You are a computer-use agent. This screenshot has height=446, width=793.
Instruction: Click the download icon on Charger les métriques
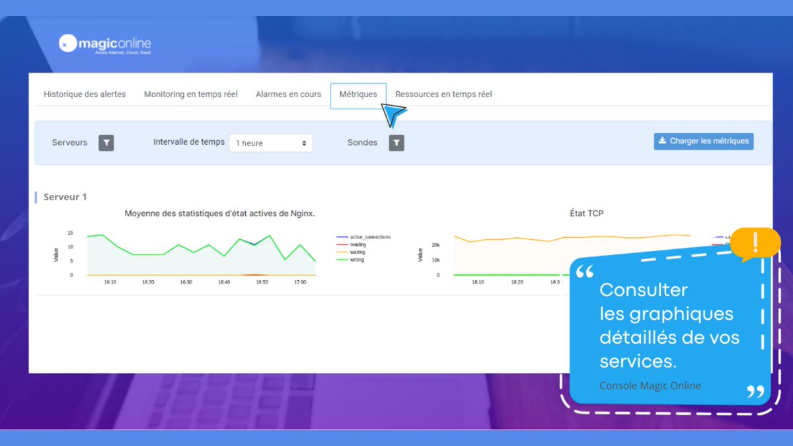tap(663, 141)
